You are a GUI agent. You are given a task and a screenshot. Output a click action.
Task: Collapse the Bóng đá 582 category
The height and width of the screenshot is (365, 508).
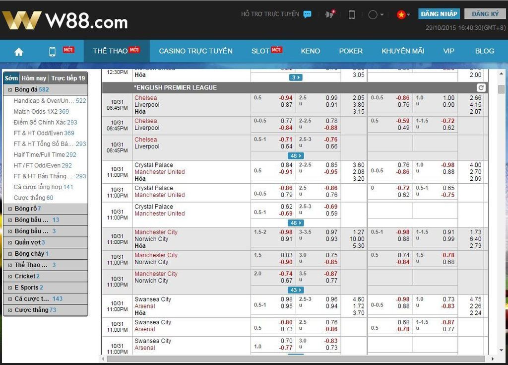tap(45, 89)
